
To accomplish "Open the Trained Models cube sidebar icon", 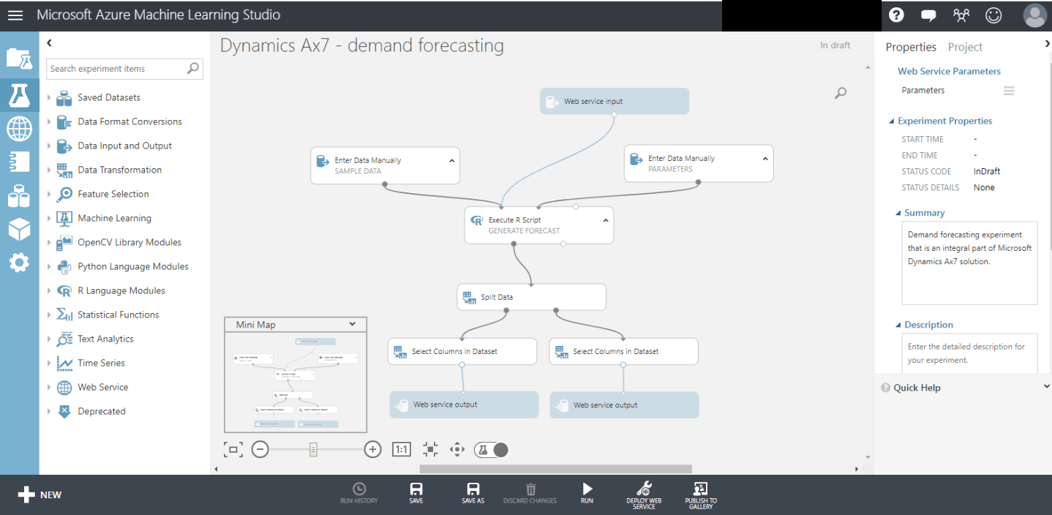I will (x=19, y=229).
